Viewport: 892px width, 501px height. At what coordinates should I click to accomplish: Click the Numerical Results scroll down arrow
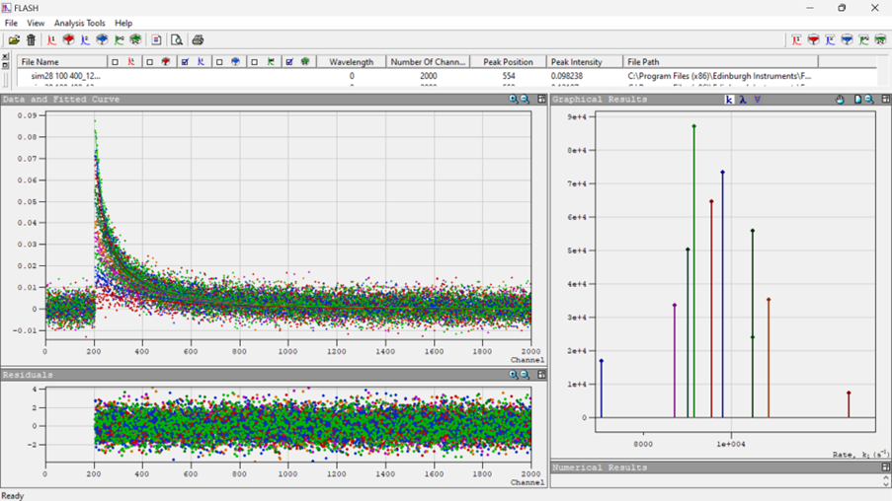pos(886,484)
